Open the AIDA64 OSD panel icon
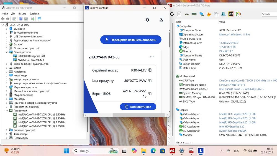The height and width of the screenshot is (156, 277). [231, 14]
